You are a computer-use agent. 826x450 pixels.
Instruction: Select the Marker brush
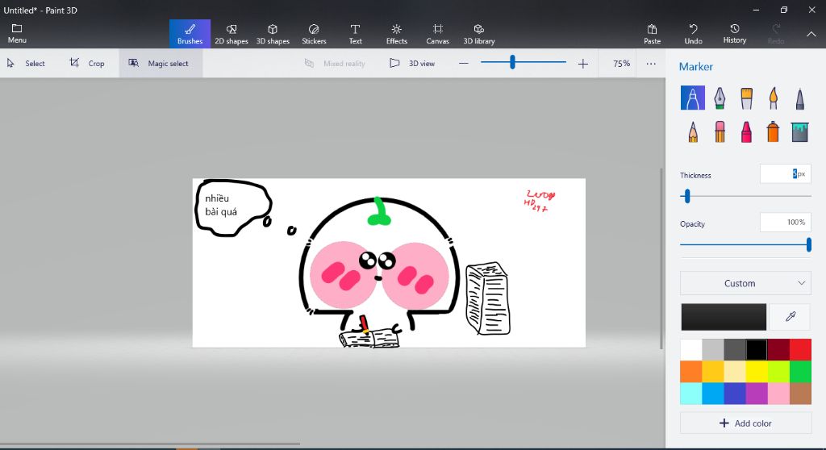point(693,98)
